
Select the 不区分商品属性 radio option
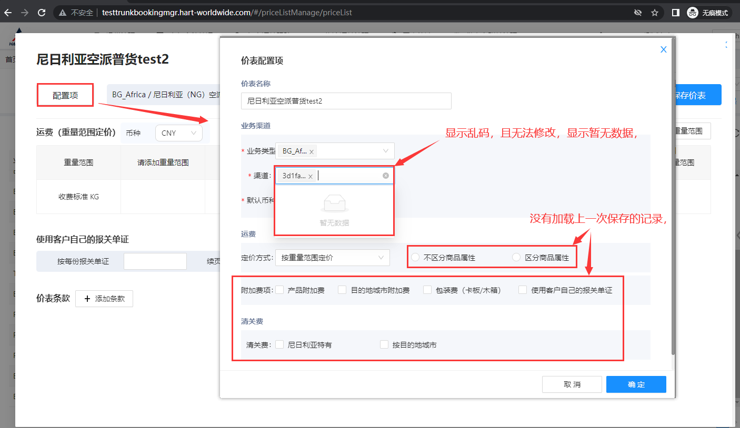point(415,258)
